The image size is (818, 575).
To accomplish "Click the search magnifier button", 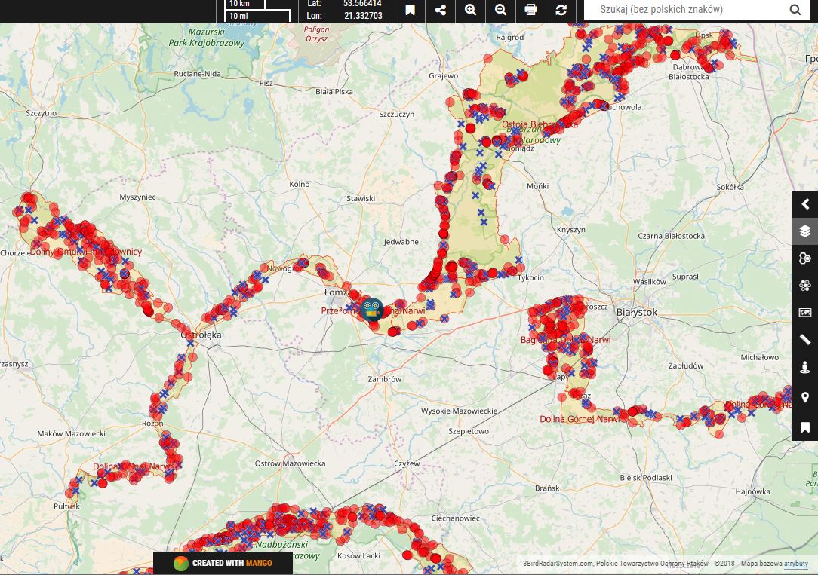I will pos(795,10).
